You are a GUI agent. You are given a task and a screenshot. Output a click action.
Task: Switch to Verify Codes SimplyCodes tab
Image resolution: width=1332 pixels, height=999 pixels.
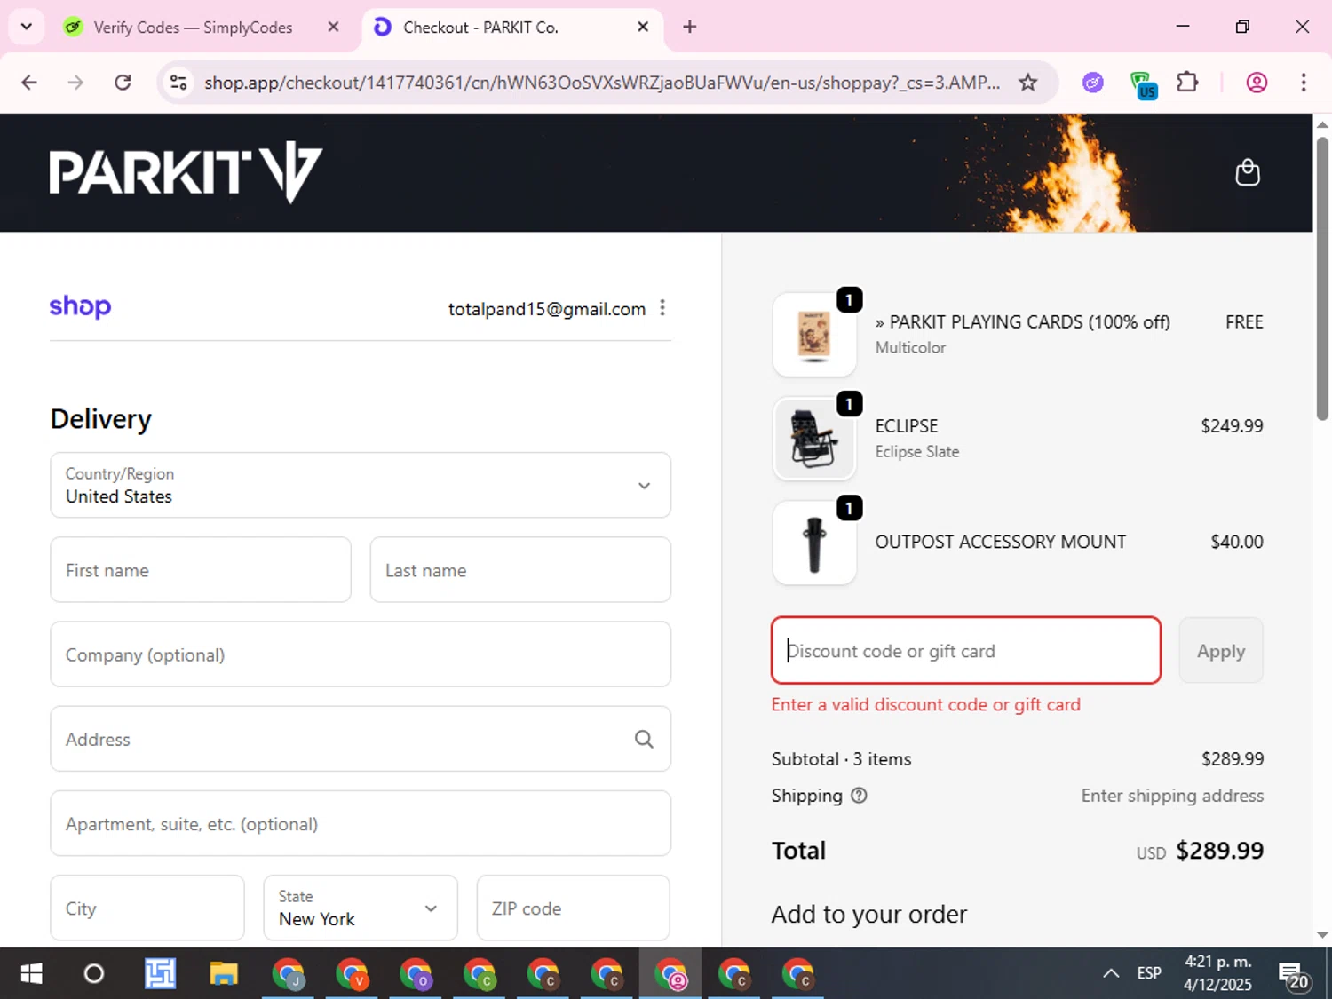point(191,28)
